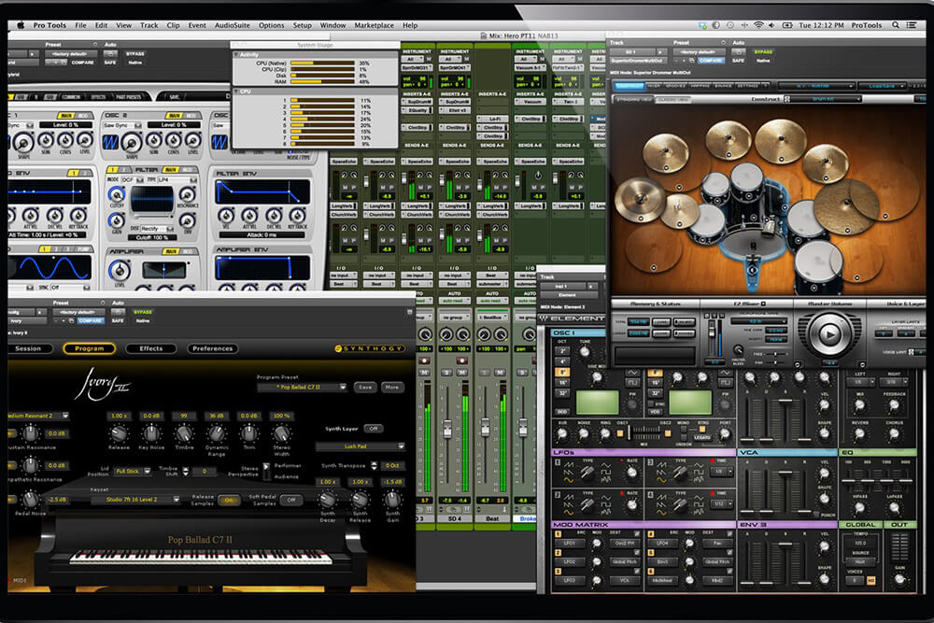Screen dimensions: 934x623
Task: Open the Notification Center list icon
Action: tap(912, 25)
